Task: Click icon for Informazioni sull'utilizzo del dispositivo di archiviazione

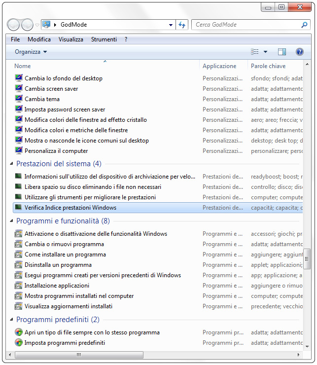Action: click(x=18, y=176)
